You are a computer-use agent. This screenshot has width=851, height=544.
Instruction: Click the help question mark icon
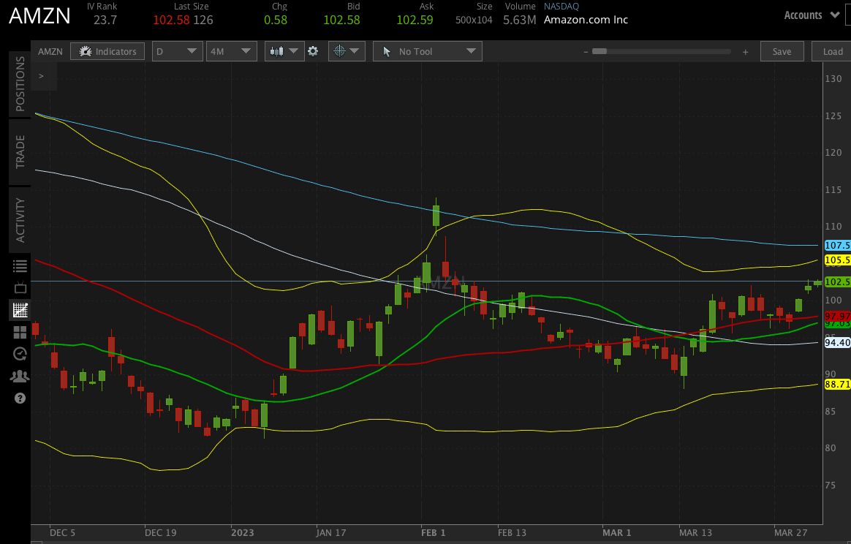coord(20,398)
